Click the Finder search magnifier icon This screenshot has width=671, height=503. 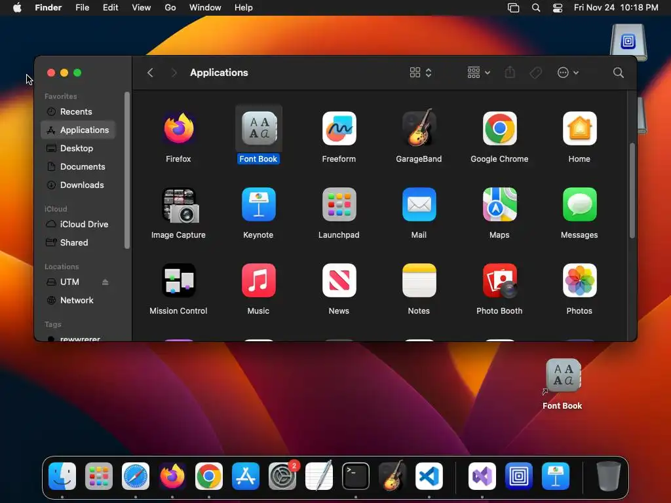[x=618, y=73]
